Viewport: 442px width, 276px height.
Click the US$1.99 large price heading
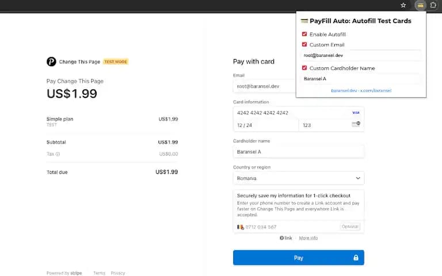coord(72,94)
